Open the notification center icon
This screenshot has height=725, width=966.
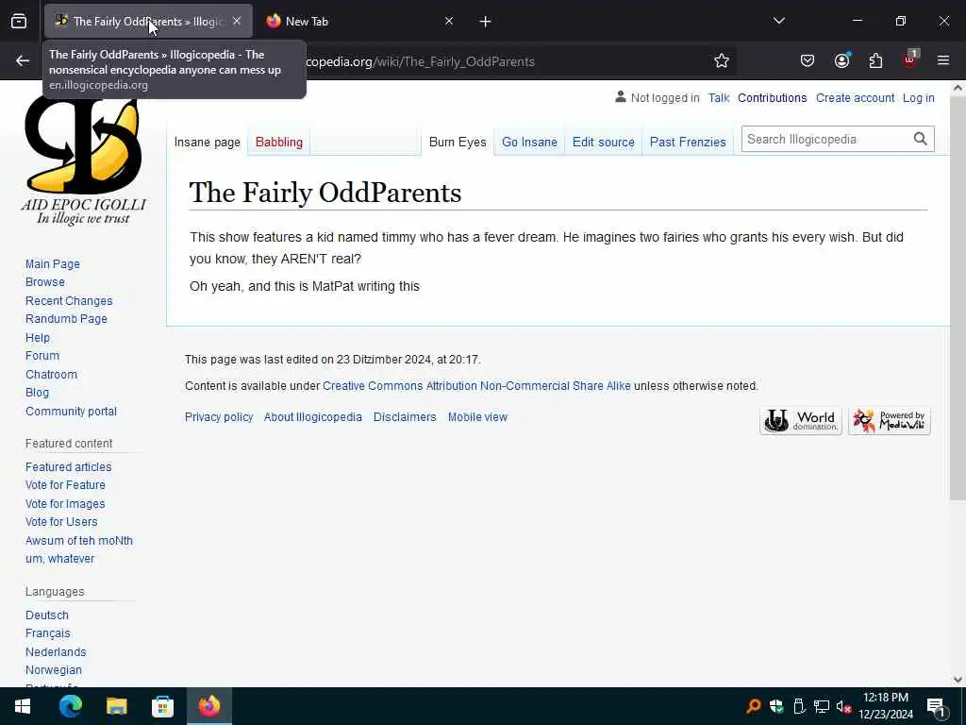936,707
